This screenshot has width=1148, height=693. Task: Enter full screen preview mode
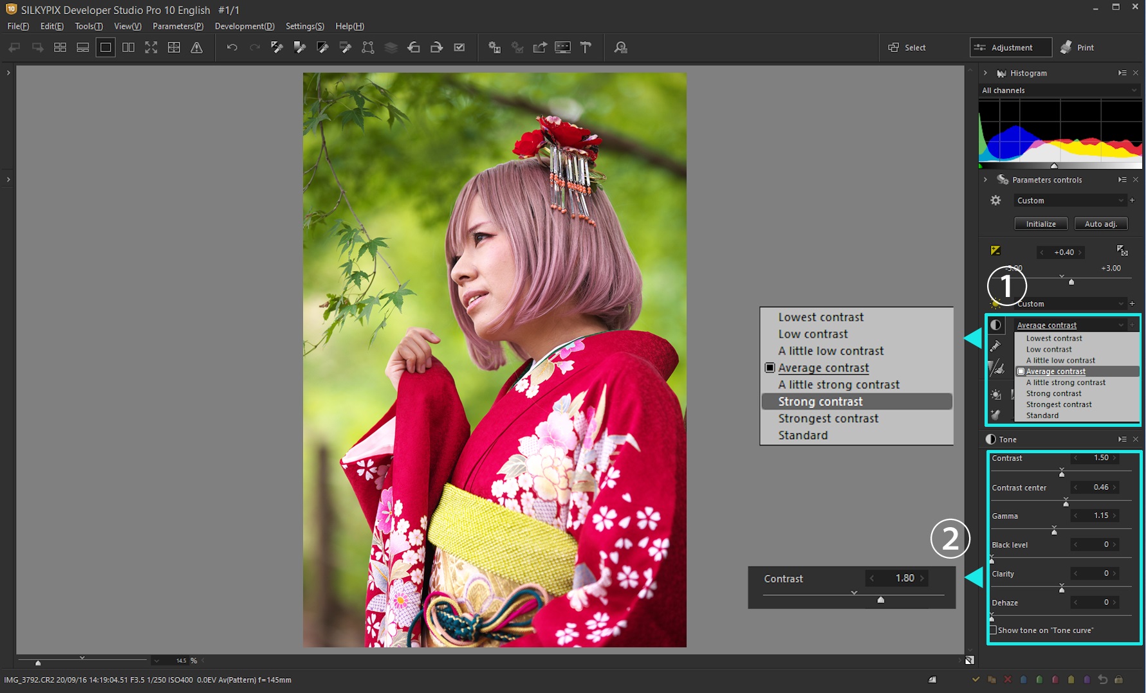pos(151,48)
